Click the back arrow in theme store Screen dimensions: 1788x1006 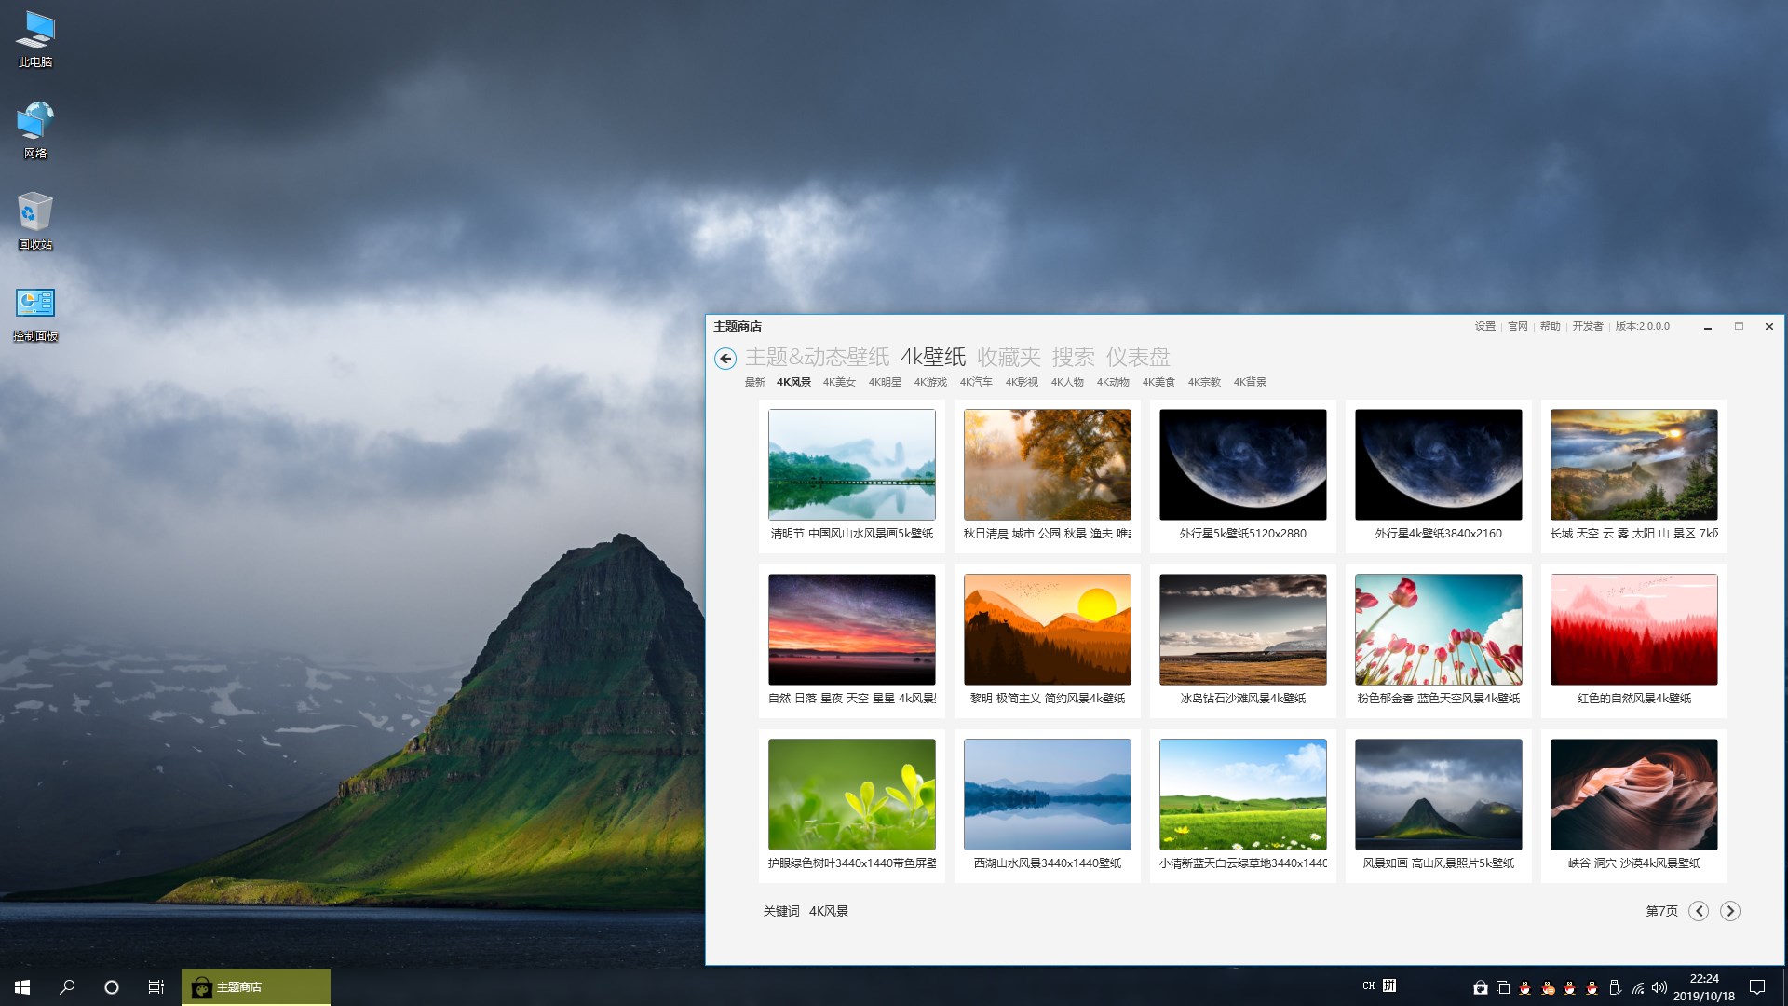pos(725,359)
